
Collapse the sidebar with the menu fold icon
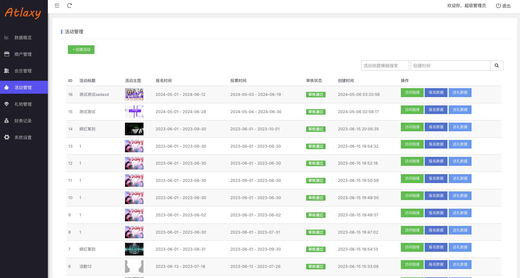pos(57,6)
